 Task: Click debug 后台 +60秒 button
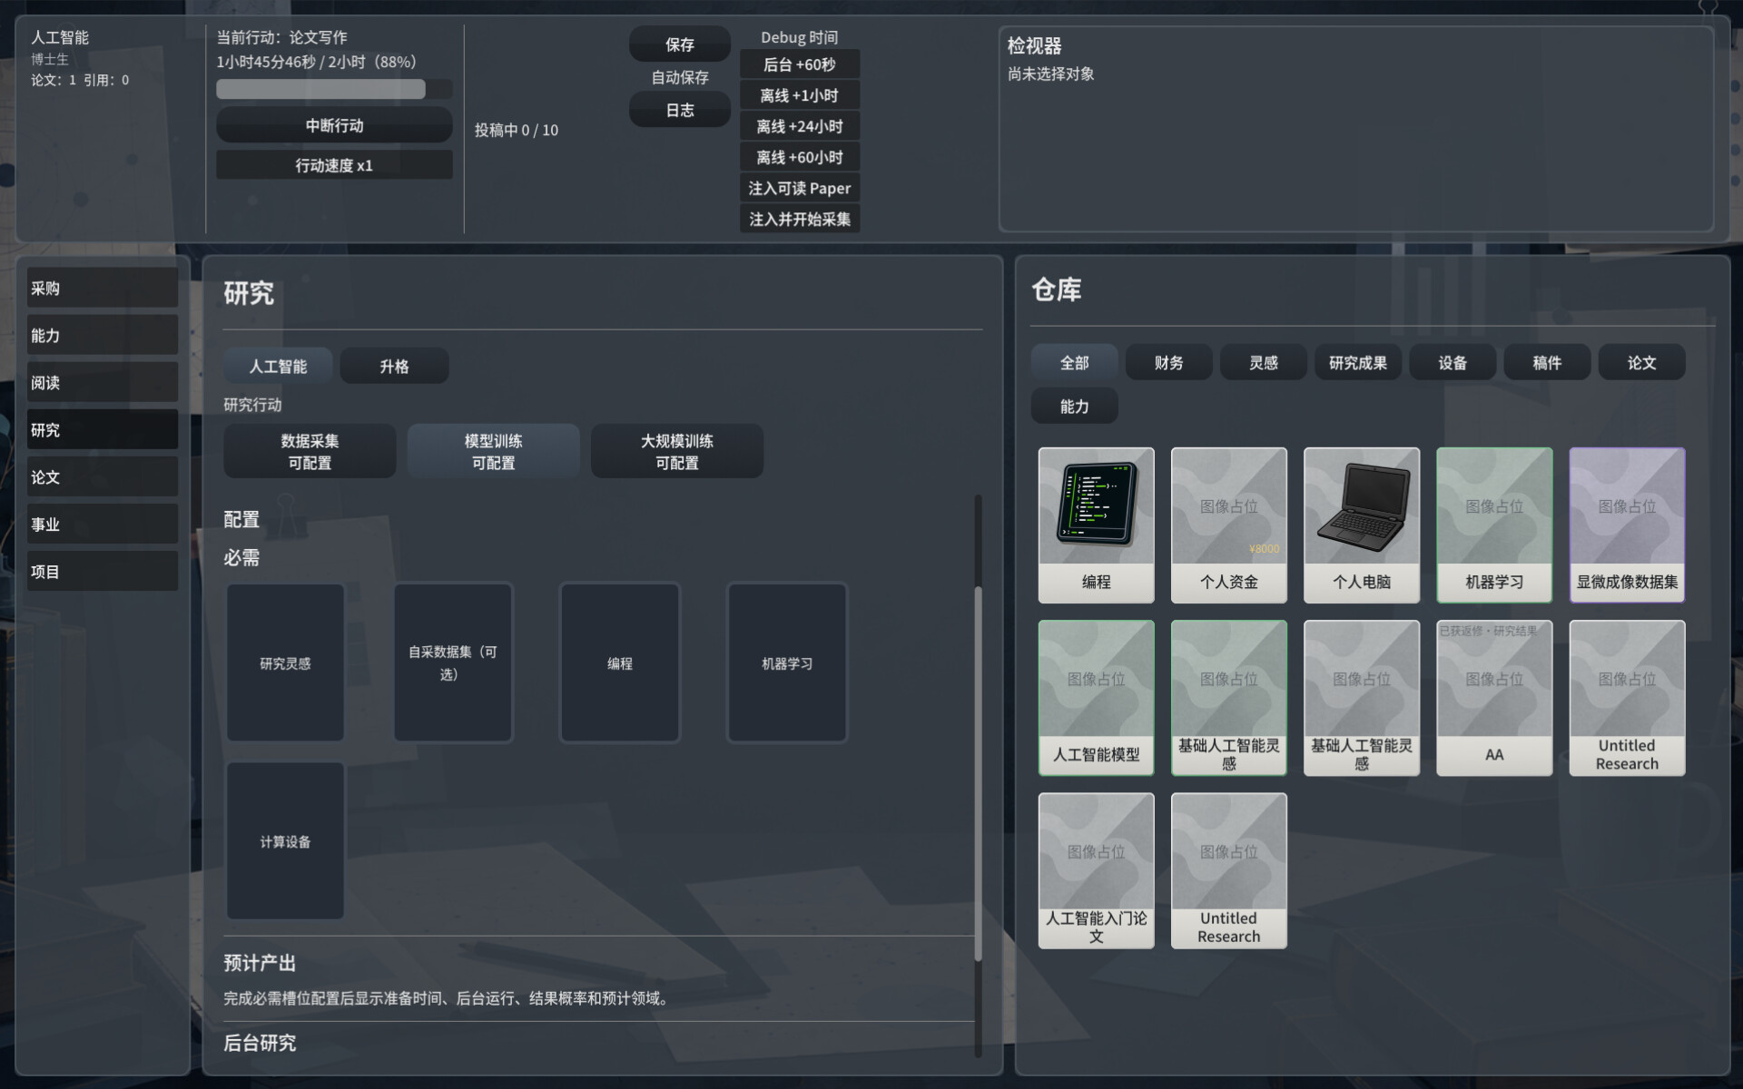tap(799, 64)
